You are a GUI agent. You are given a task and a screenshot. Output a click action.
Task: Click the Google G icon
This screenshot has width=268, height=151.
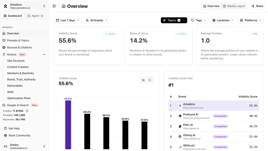click(4, 105)
